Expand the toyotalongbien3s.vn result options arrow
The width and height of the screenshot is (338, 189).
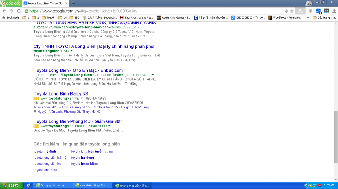[72, 51]
